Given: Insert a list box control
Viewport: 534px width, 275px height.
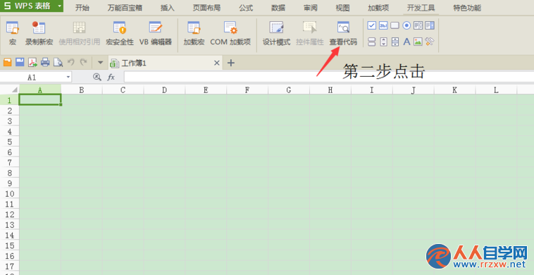Looking at the screenshot, I should [x=418, y=25].
